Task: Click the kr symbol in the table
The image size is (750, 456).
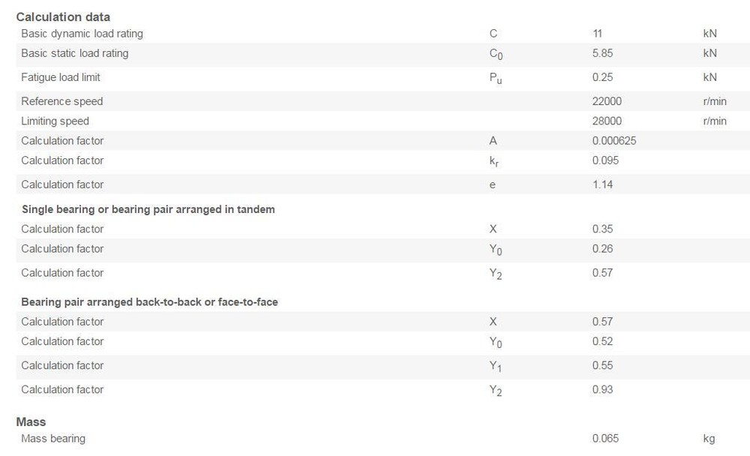Action: coord(493,161)
